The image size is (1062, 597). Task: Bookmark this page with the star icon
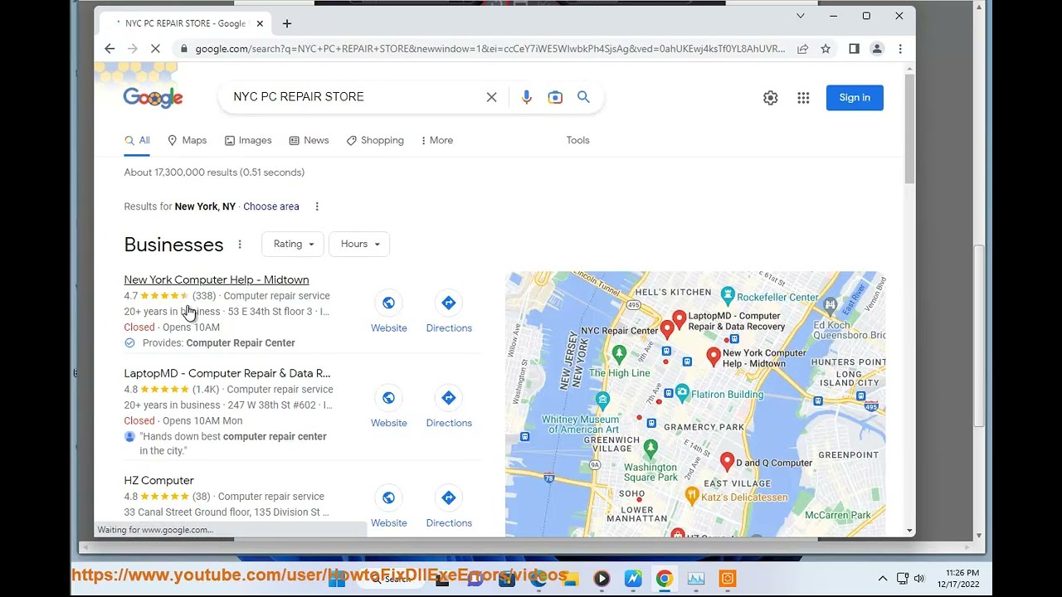click(826, 49)
